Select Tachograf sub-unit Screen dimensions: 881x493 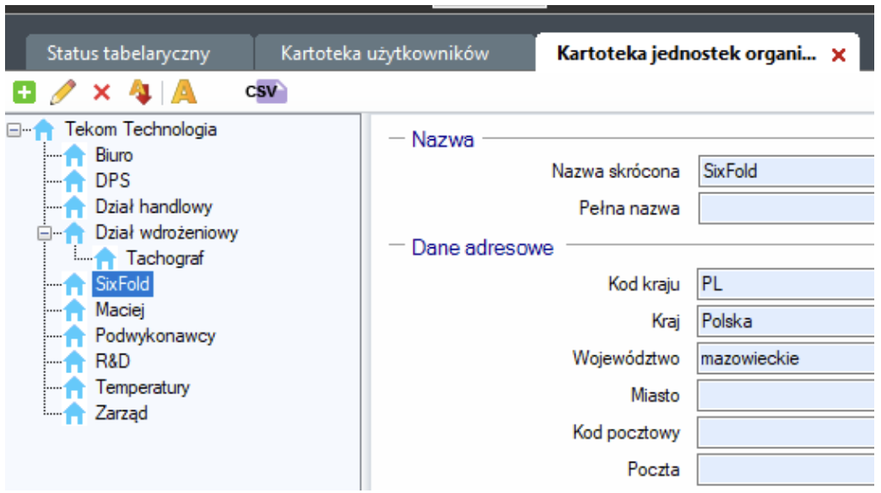coord(165,258)
